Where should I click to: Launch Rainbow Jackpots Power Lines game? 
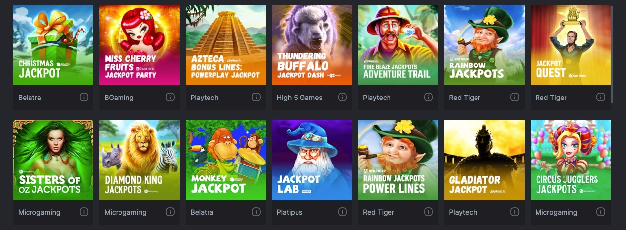[x=398, y=160]
